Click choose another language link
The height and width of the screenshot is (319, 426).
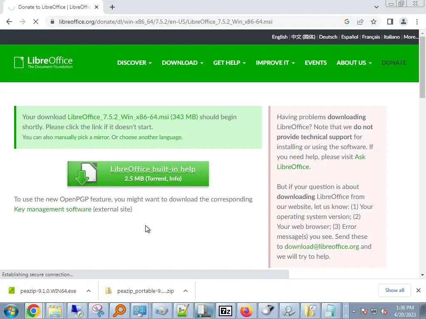[151, 137]
